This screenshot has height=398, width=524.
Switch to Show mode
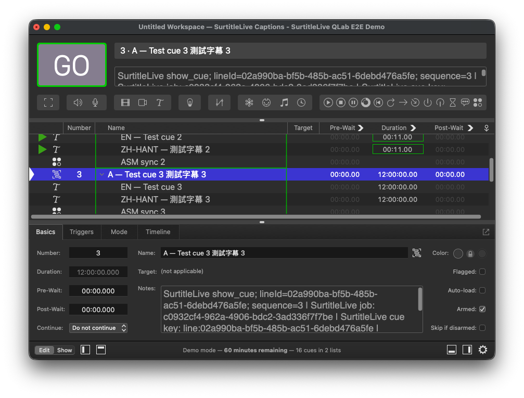(x=65, y=350)
